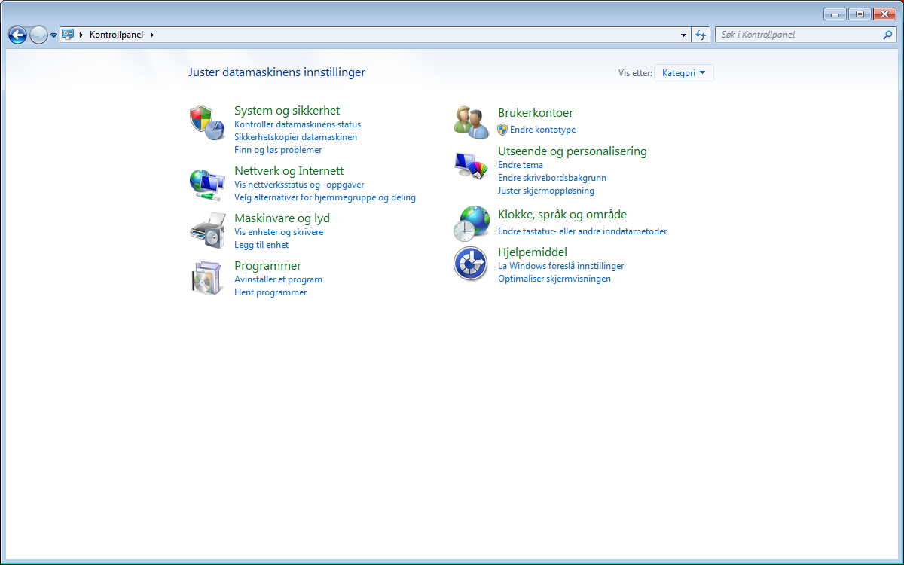Open Klokke, språk og område heading
Screen dimensions: 904x565
click(x=562, y=215)
